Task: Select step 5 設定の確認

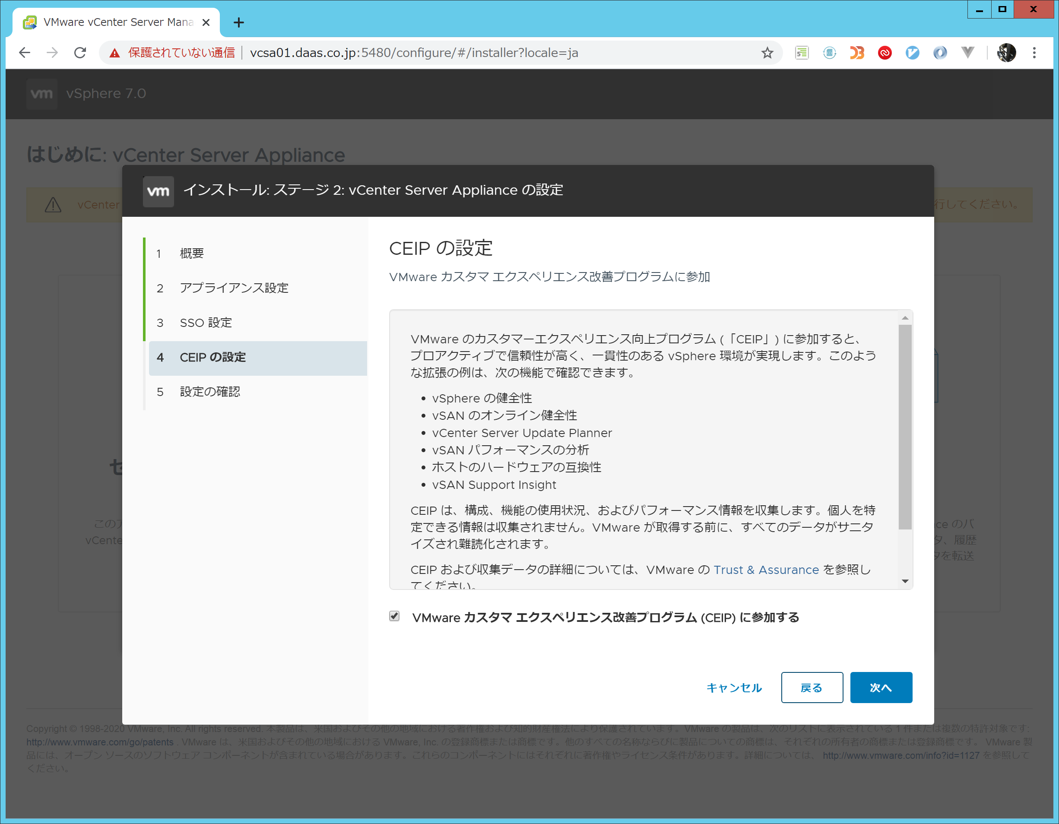Action: 258,392
